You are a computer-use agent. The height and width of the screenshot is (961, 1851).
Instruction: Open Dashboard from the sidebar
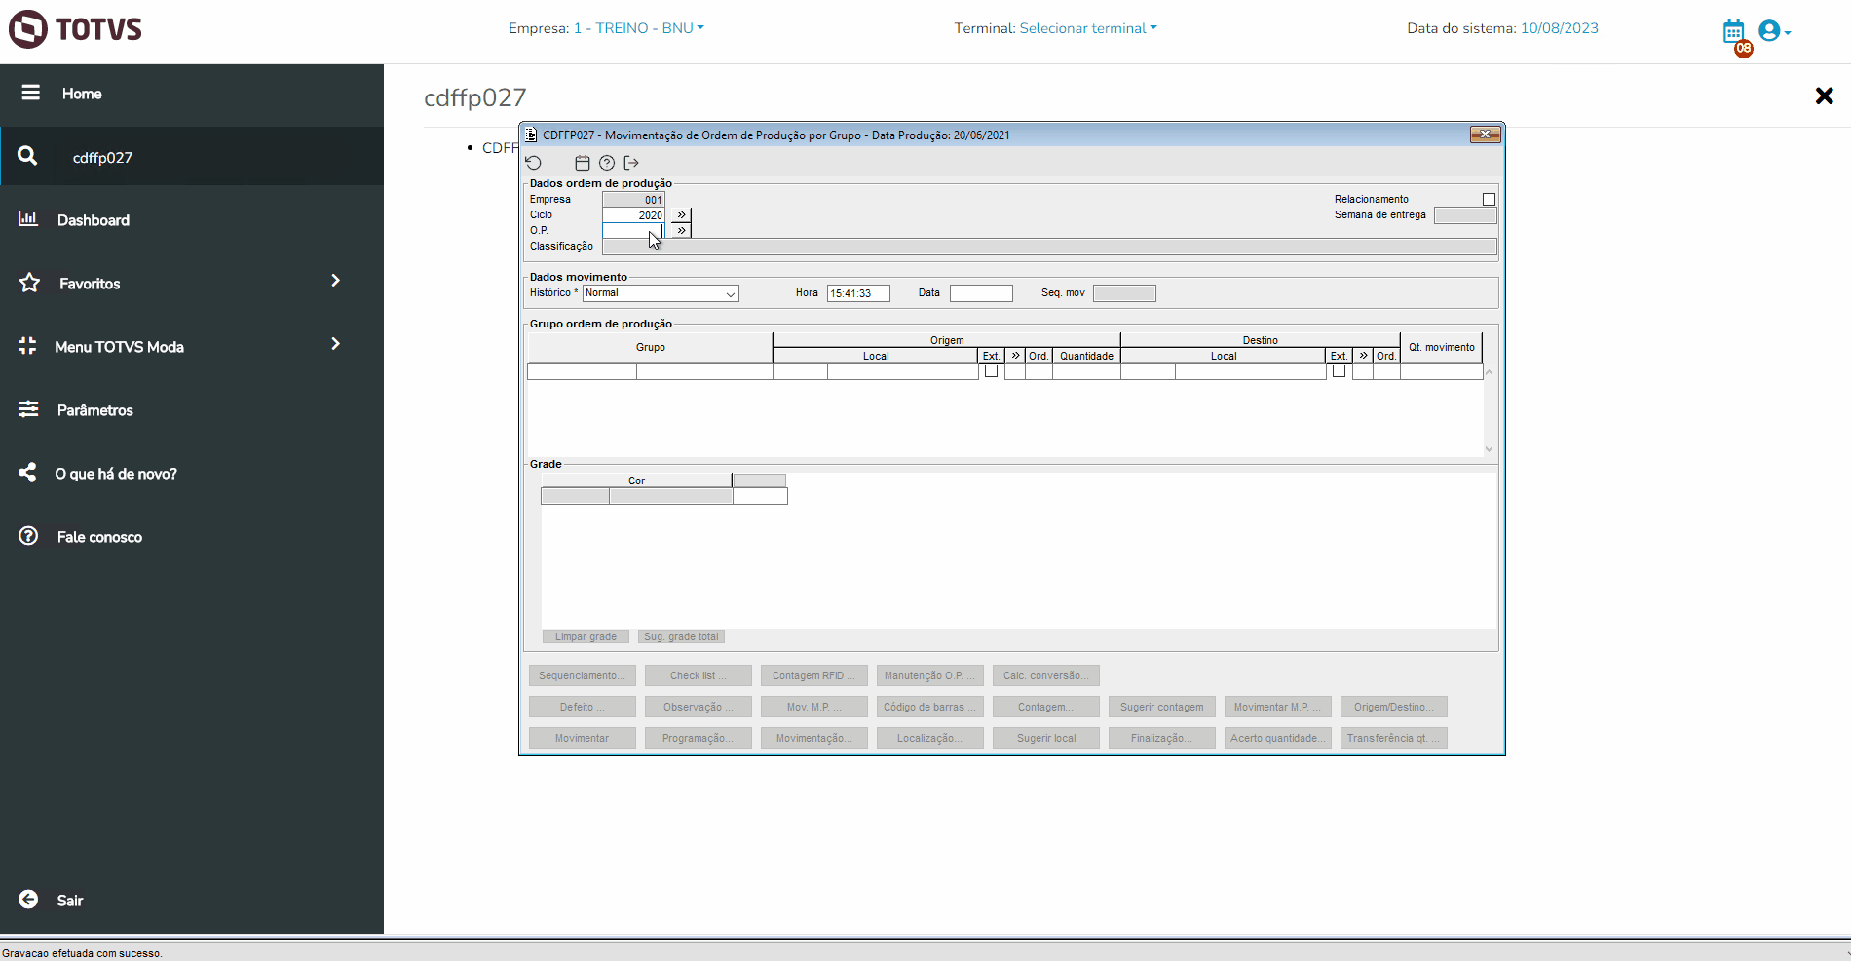tap(94, 220)
